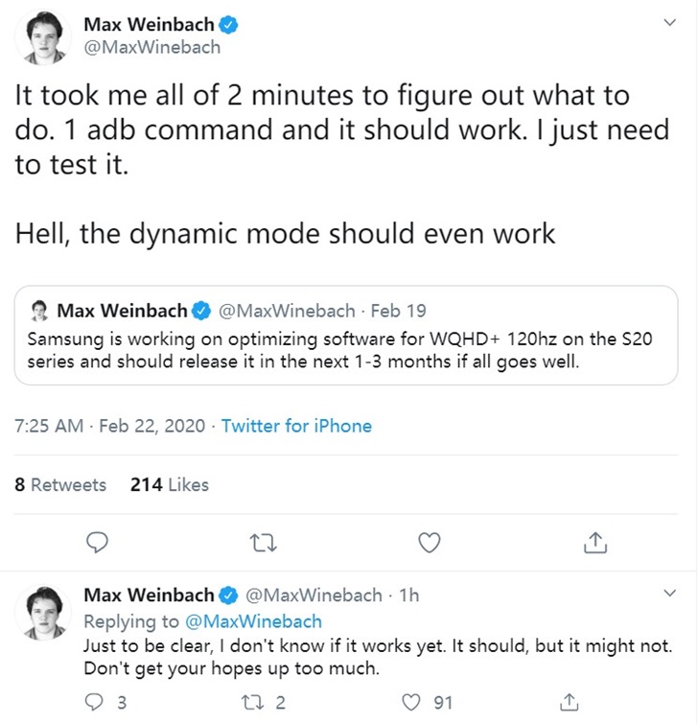Screen dimensions: 698x724
Task: Open the tweet options chevron at top right
Action: point(669,25)
